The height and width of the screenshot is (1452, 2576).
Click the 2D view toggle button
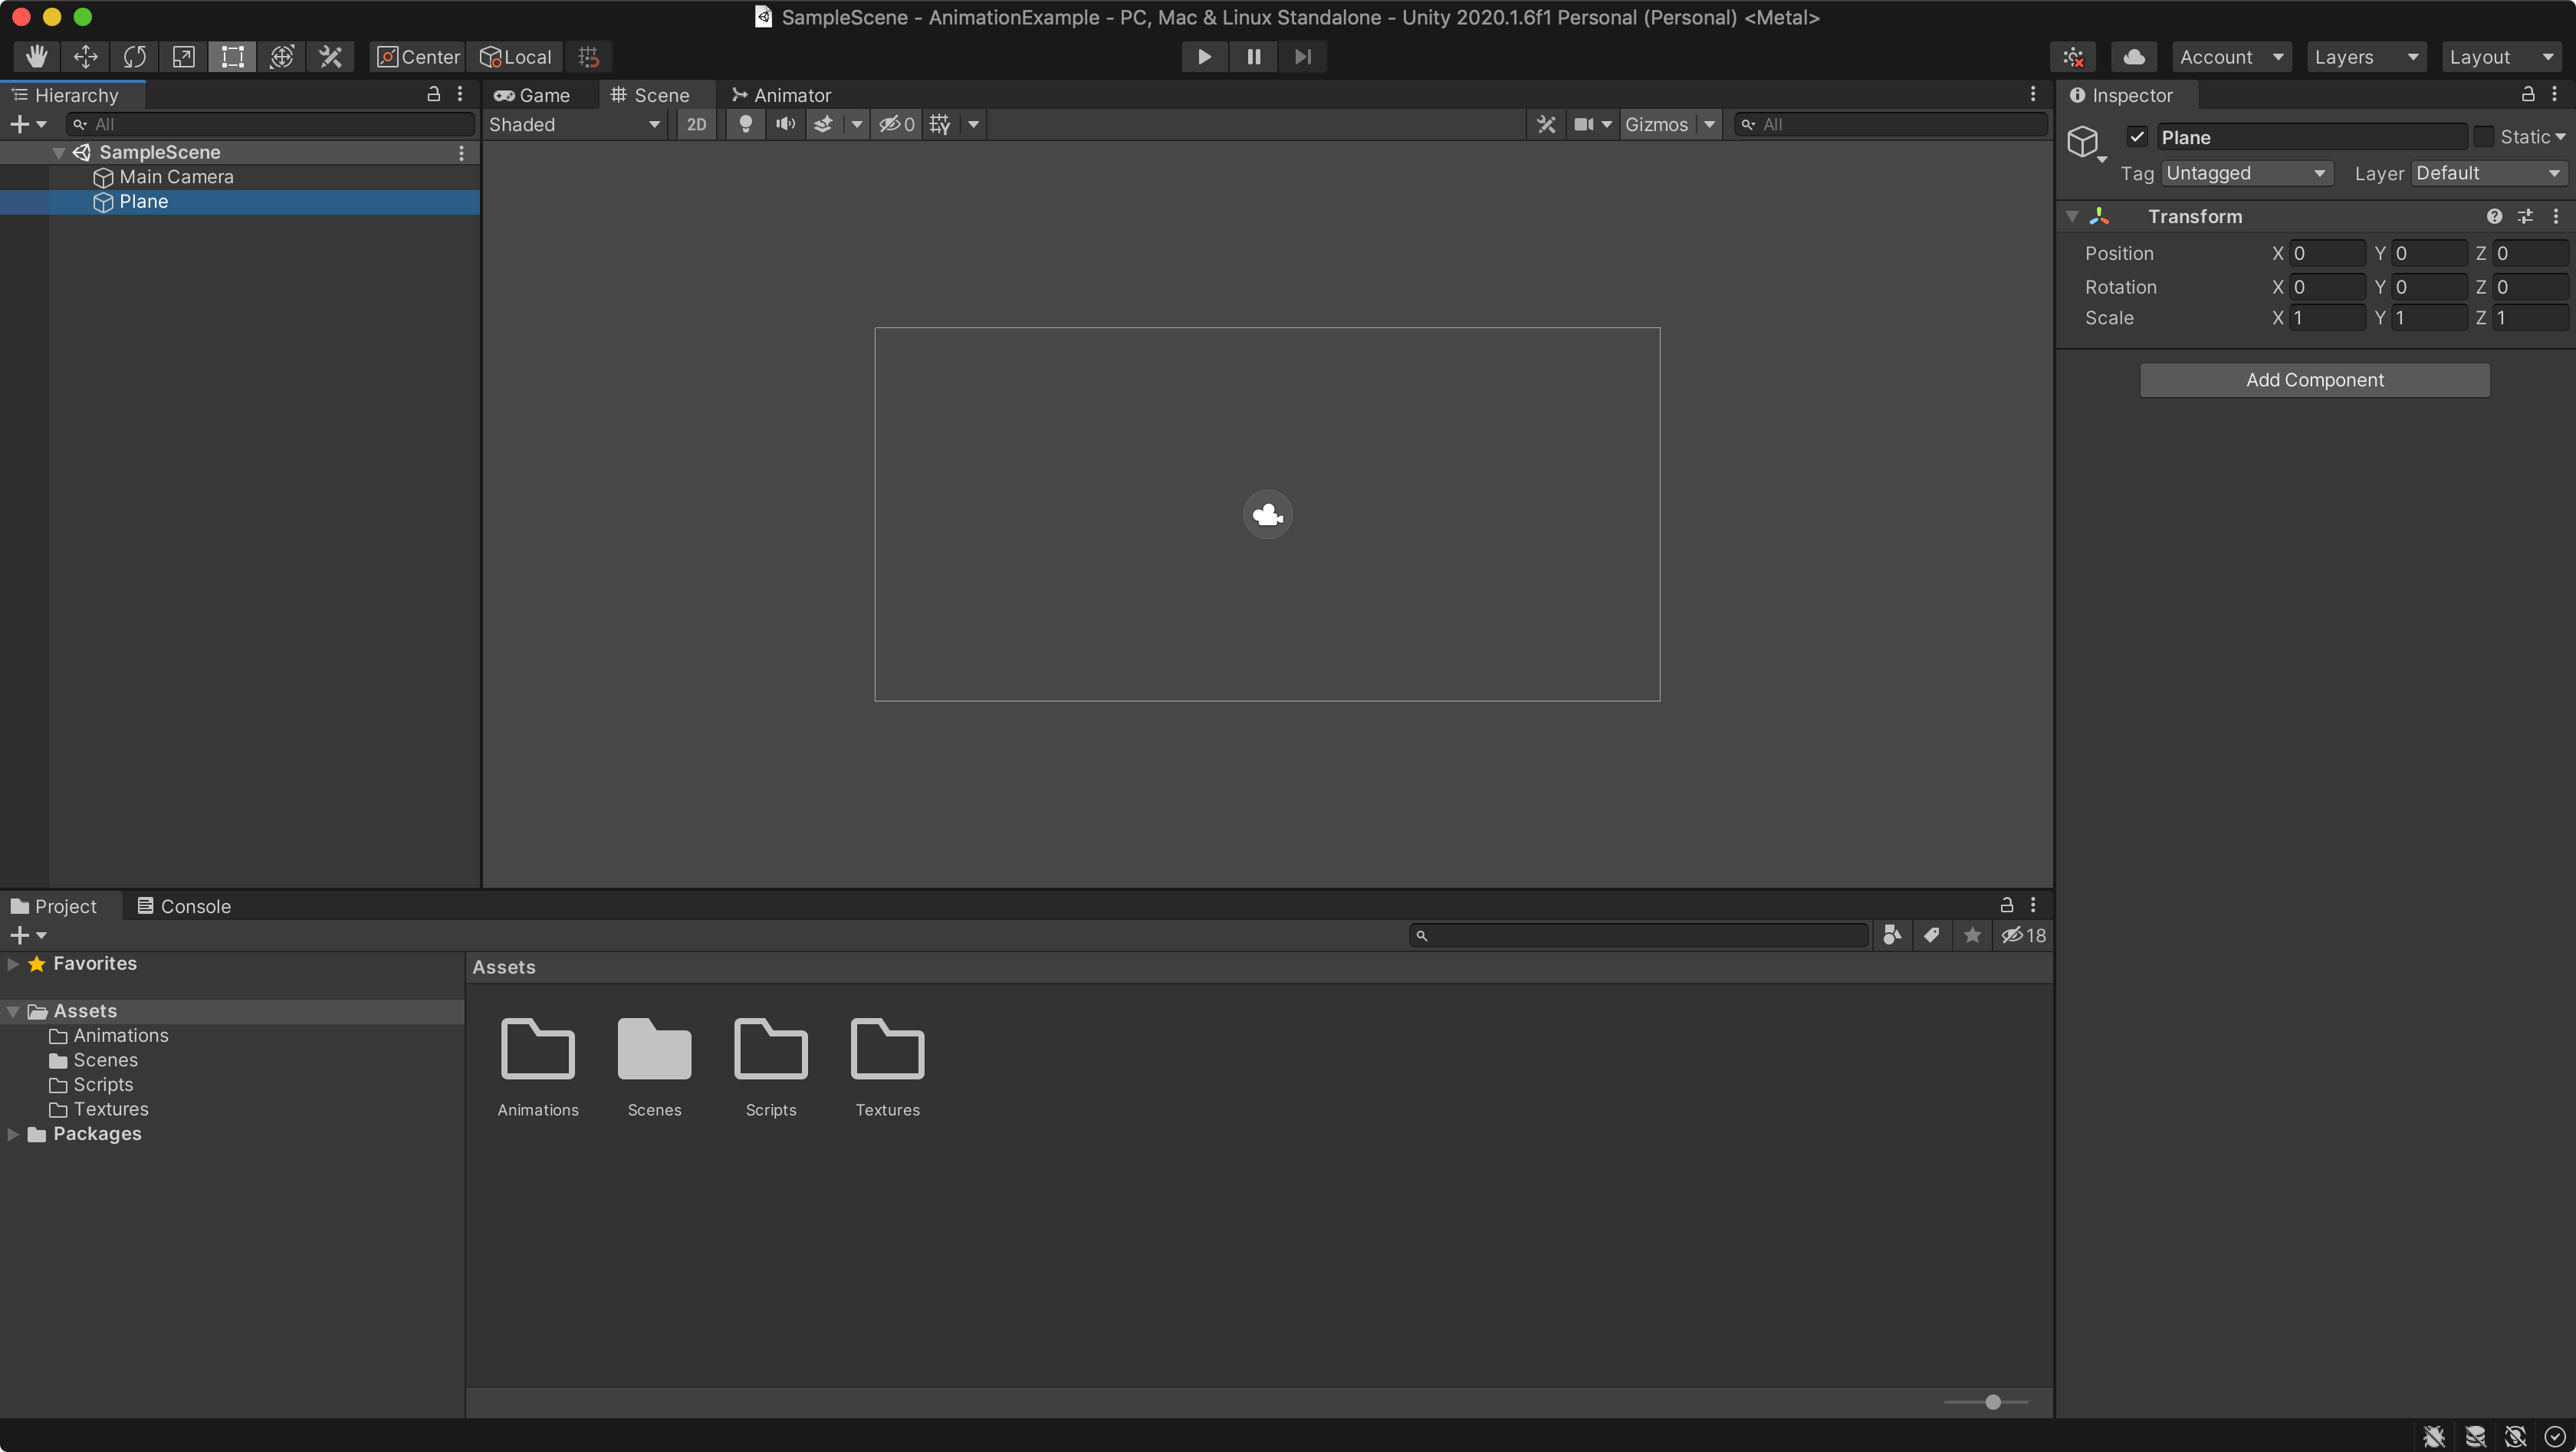(x=695, y=123)
